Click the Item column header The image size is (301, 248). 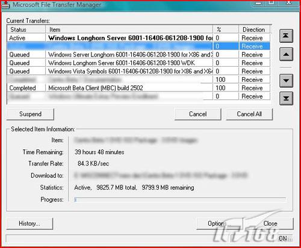[x=129, y=29]
